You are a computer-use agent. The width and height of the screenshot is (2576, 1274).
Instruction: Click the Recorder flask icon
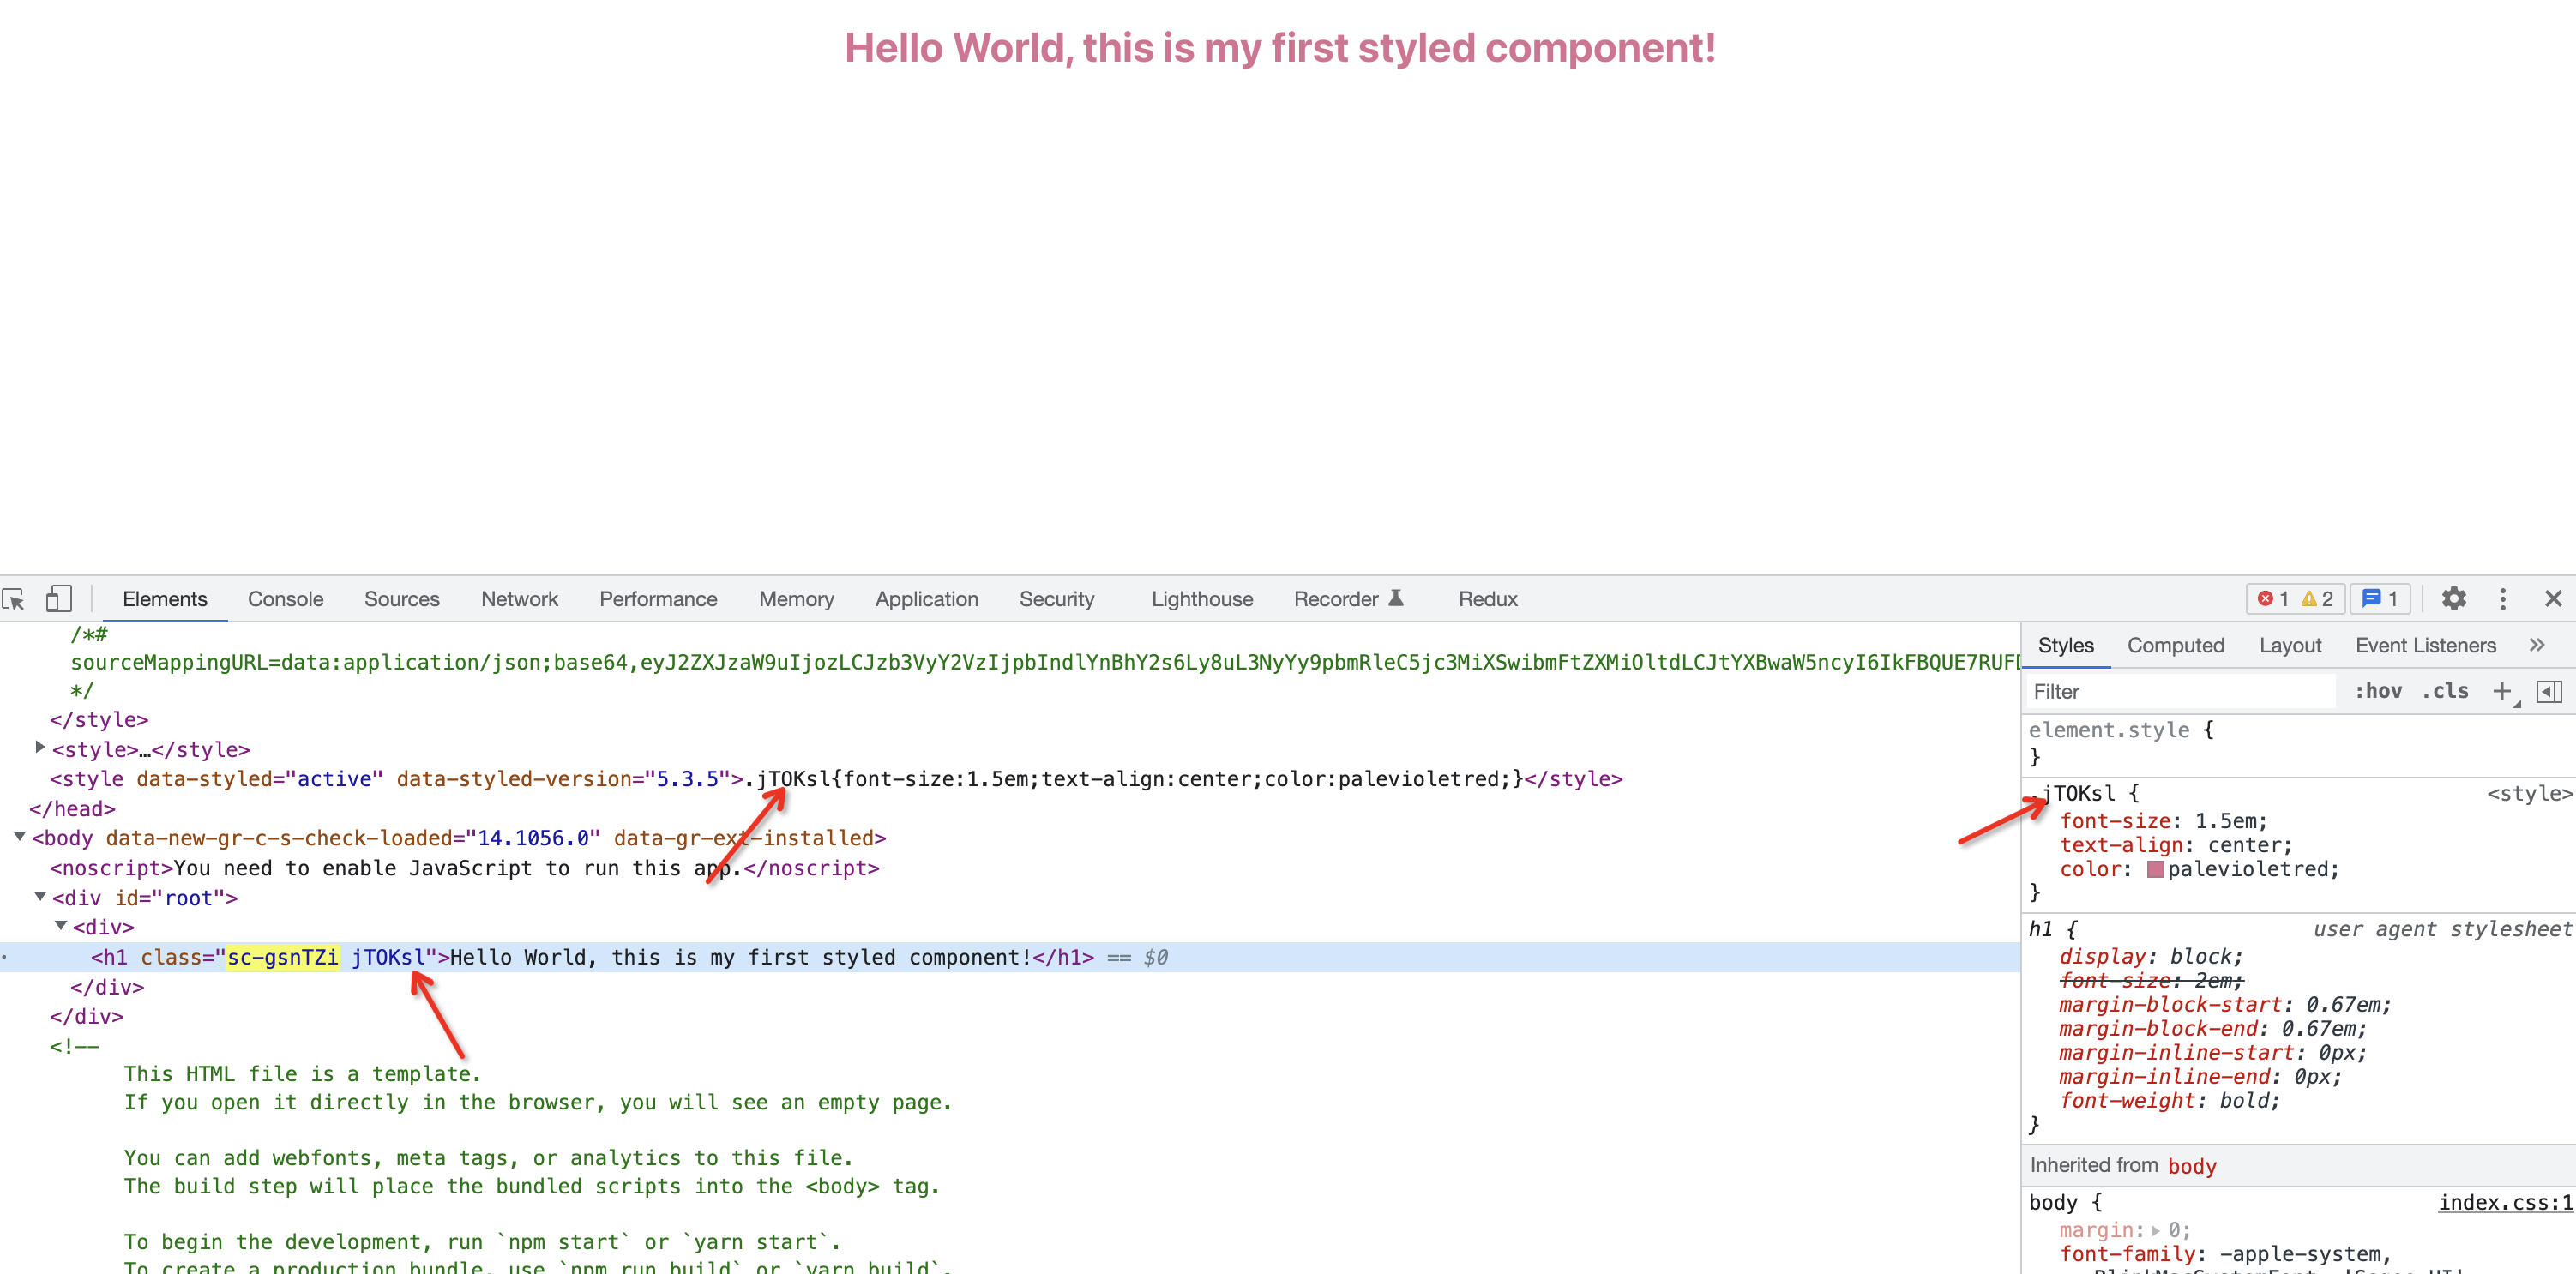point(1396,598)
